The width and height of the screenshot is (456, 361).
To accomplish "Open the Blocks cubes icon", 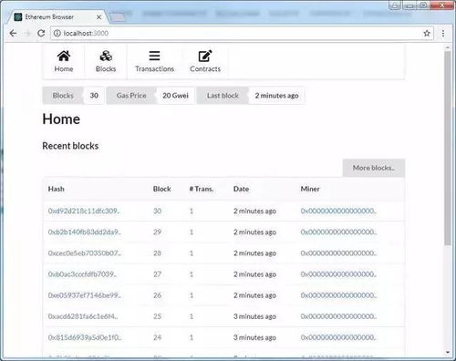I will pos(106,56).
